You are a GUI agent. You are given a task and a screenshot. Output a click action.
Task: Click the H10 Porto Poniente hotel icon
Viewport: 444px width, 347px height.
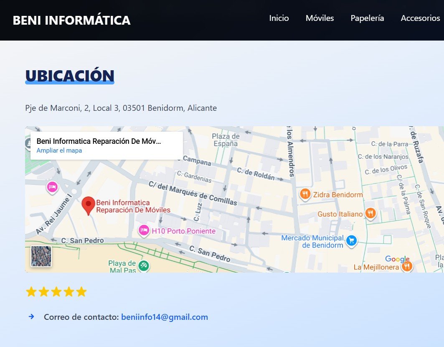tap(144, 231)
